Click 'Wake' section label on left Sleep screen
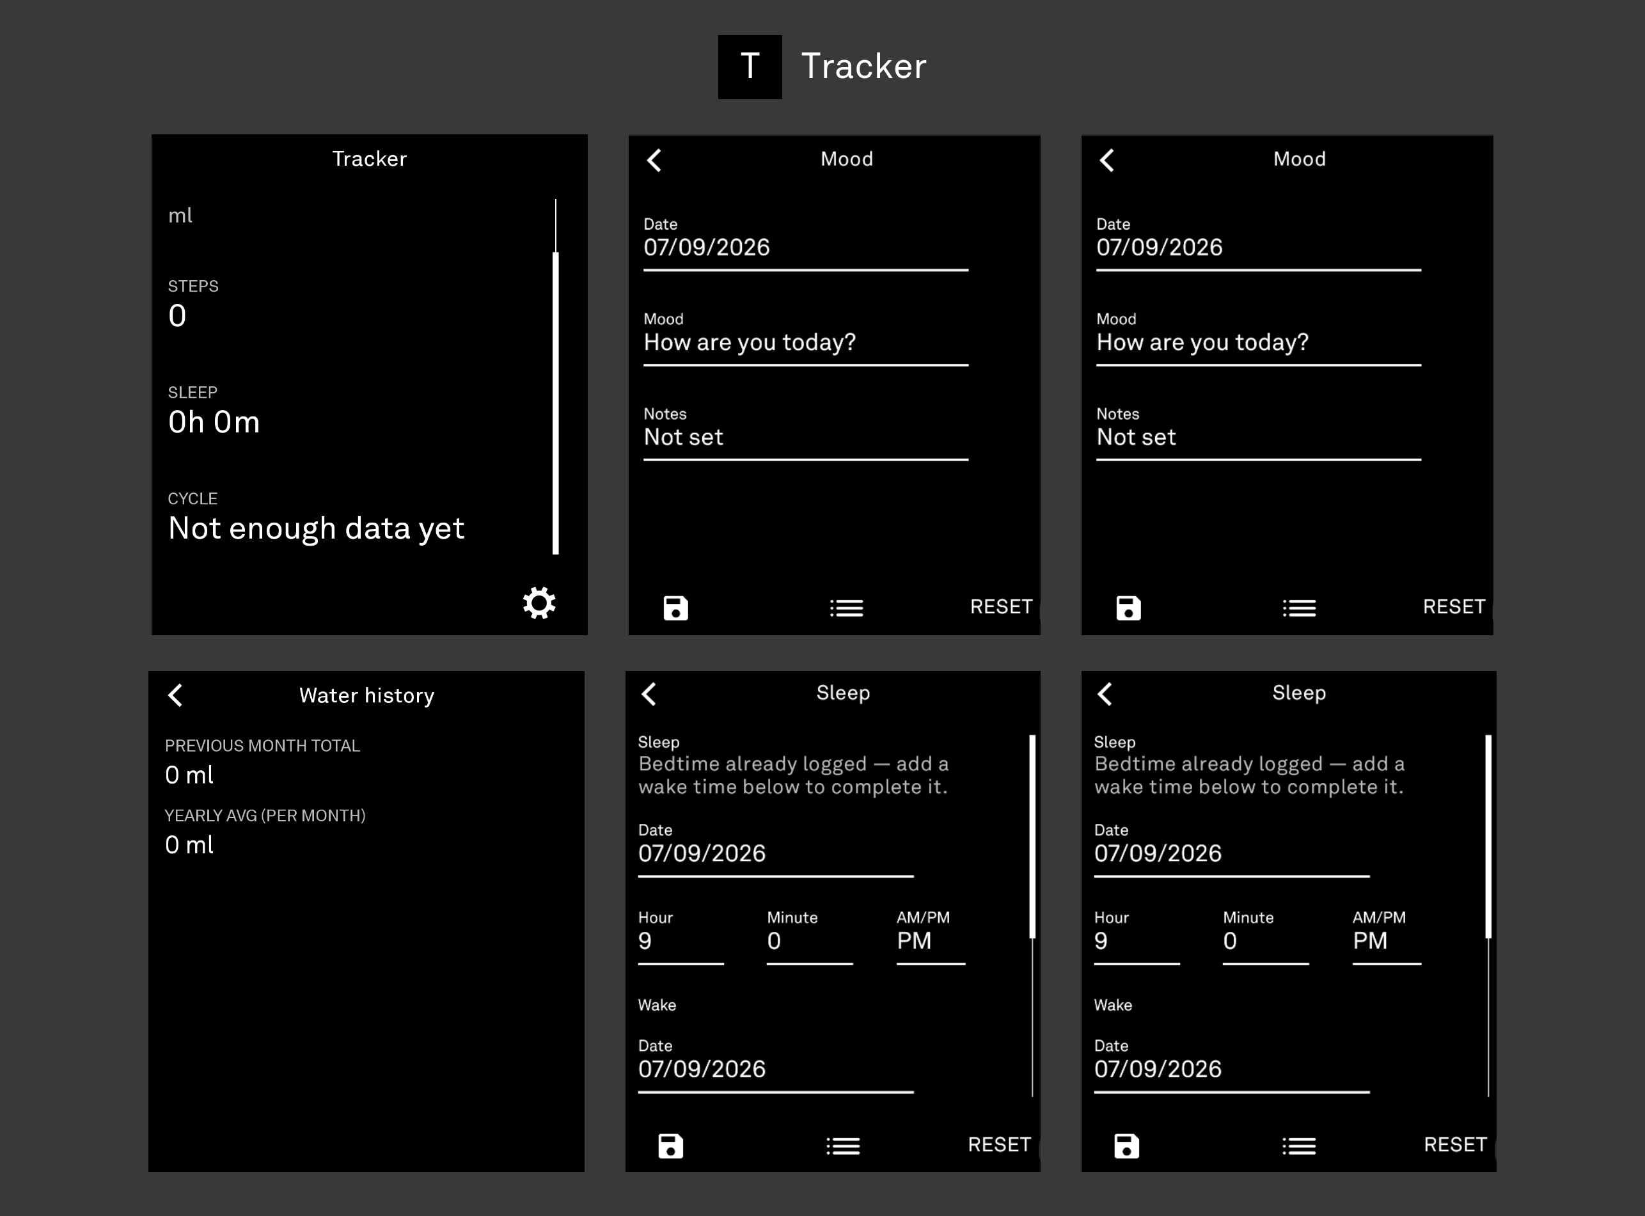This screenshot has width=1645, height=1216. 656,1005
